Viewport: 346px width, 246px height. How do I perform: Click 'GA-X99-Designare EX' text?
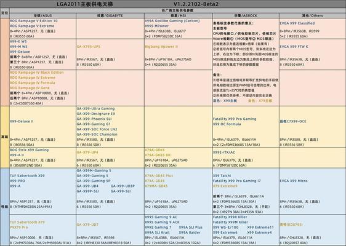(96, 114)
